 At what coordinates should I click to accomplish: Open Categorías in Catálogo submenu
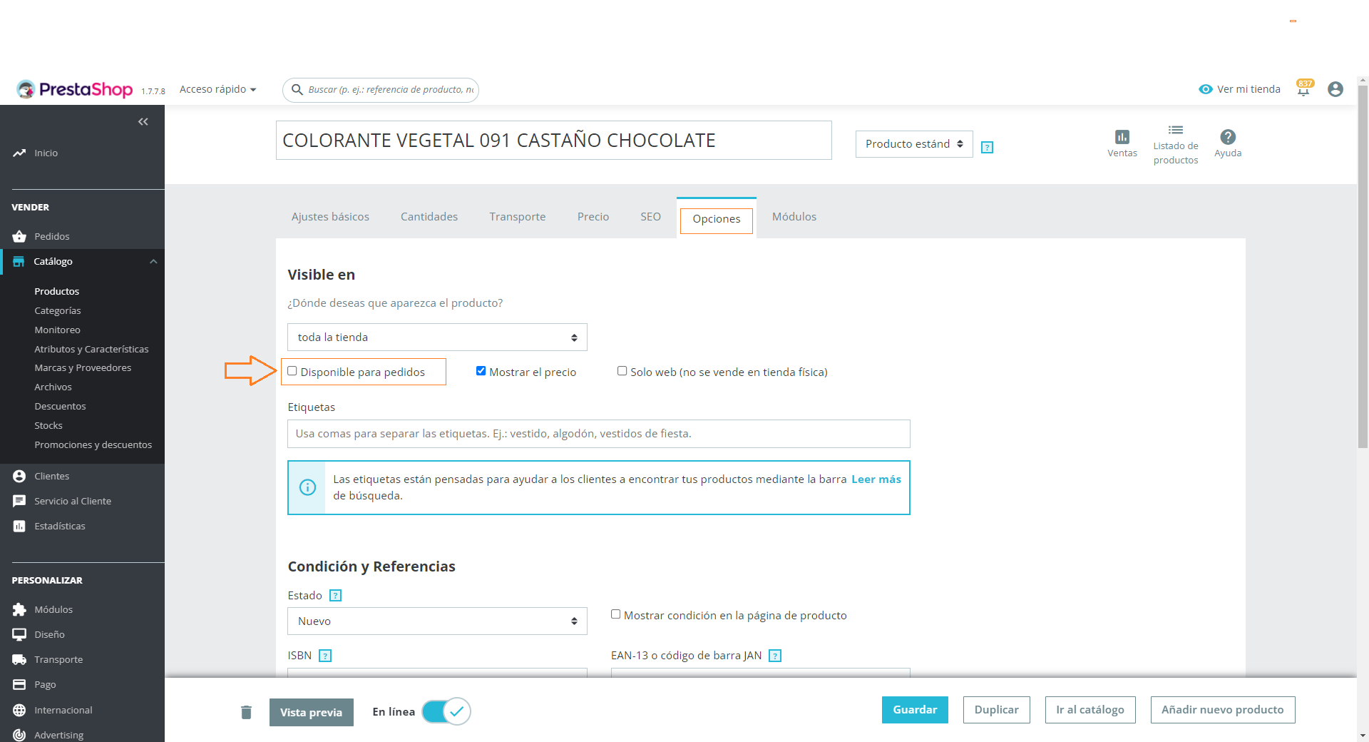(58, 310)
